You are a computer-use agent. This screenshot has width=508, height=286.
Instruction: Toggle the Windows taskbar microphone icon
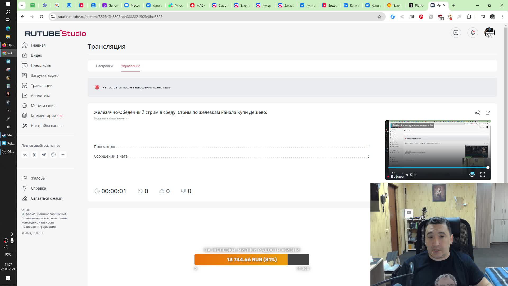12,240
